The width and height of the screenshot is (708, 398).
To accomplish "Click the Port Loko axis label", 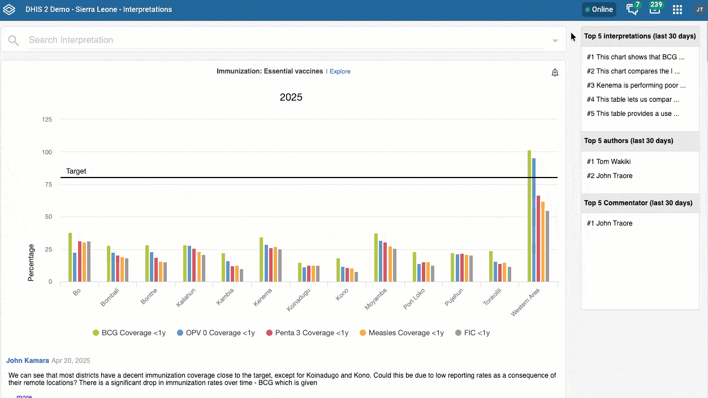I will tap(415, 298).
